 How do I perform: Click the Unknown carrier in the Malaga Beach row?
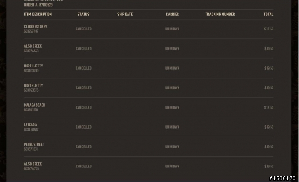pyautogui.click(x=172, y=108)
